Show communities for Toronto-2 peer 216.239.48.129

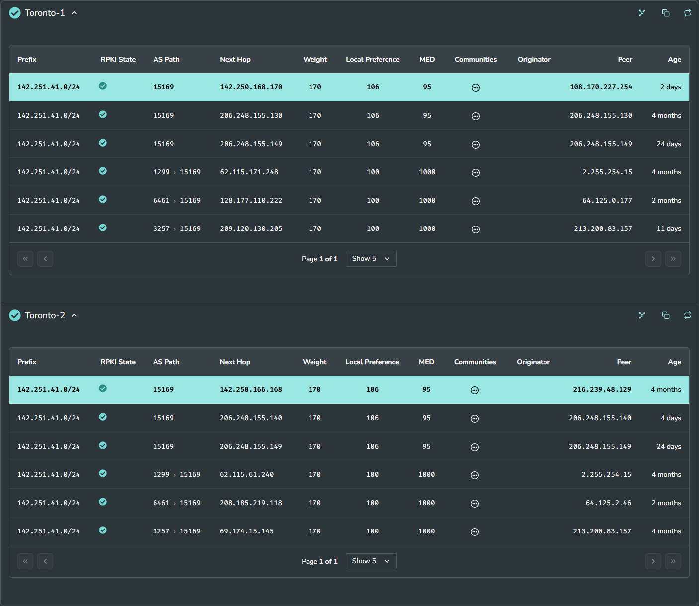(x=475, y=390)
